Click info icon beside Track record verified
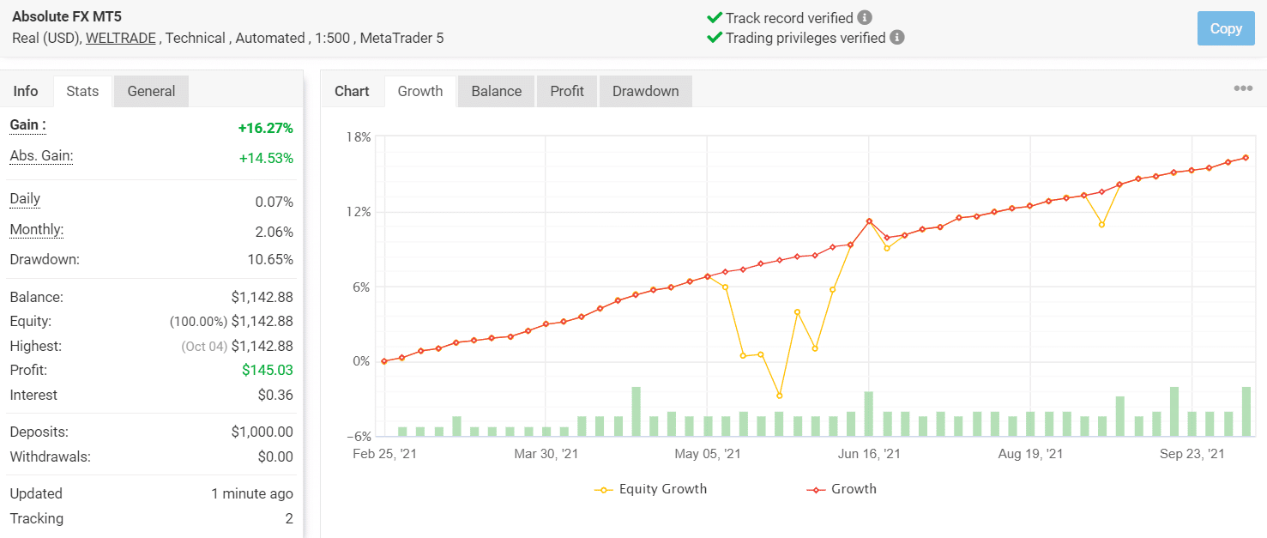The height and width of the screenshot is (538, 1267). (865, 18)
